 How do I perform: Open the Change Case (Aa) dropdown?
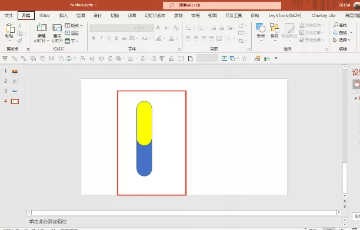146,38
